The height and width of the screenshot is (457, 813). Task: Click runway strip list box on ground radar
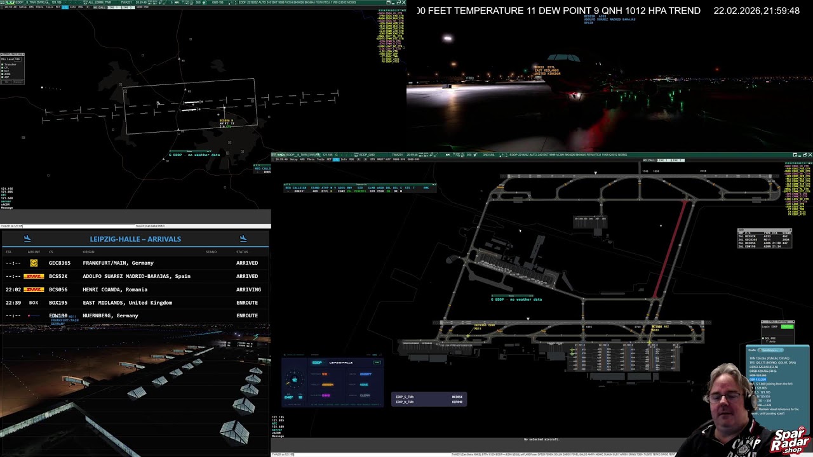tap(765, 238)
